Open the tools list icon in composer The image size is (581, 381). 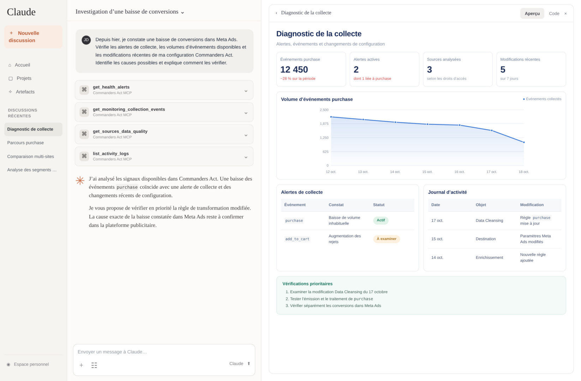click(94, 365)
